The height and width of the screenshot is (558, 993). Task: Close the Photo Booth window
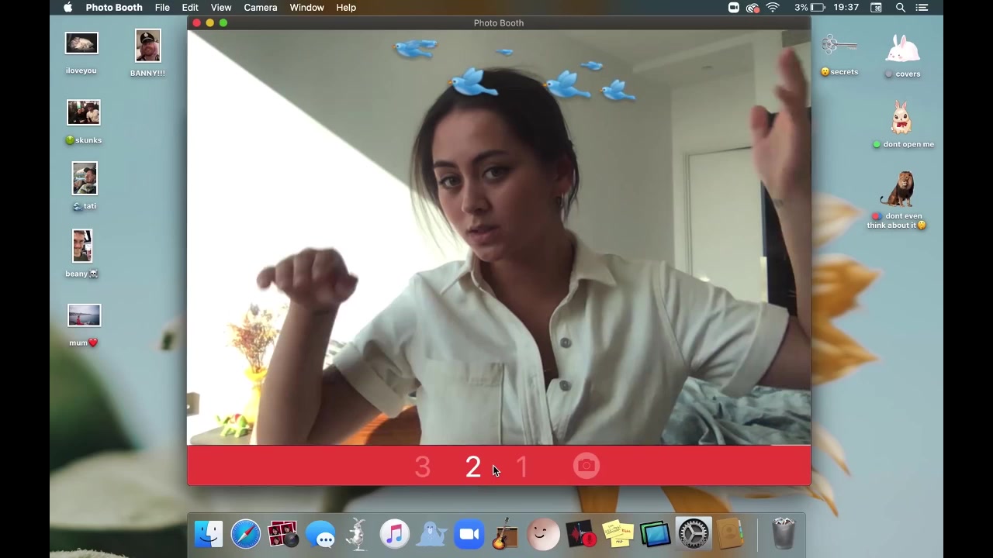[197, 22]
